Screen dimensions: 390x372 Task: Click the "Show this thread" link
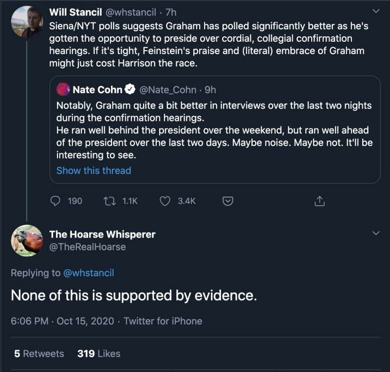click(x=94, y=171)
